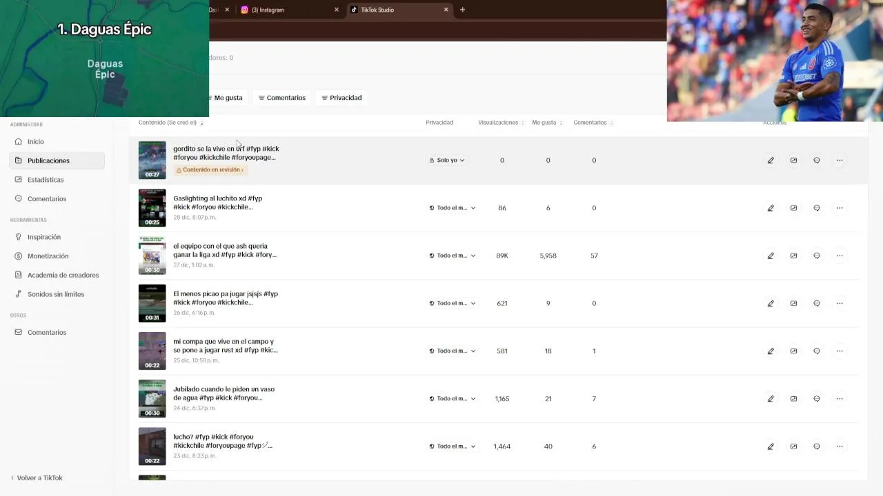Click the pencil edit icon for the Gaslighting post
Viewport: 883px width, 496px height.
coord(771,208)
